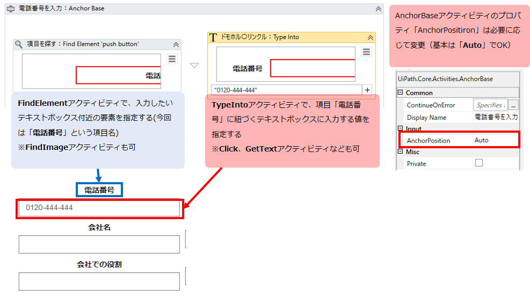The image size is (530, 296).
Task: Select the Private property label
Action: click(416, 164)
